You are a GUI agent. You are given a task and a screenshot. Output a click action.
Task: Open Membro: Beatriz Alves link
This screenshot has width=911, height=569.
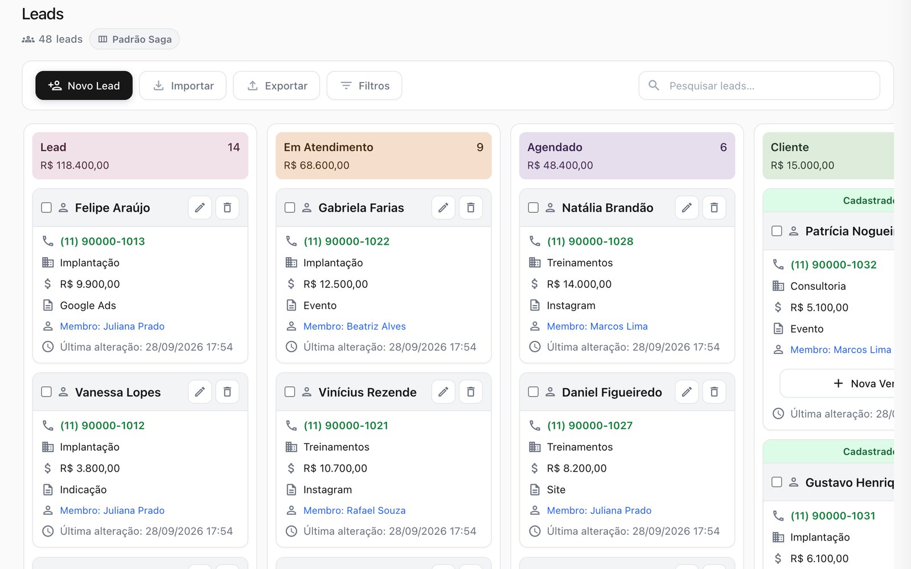[355, 327]
